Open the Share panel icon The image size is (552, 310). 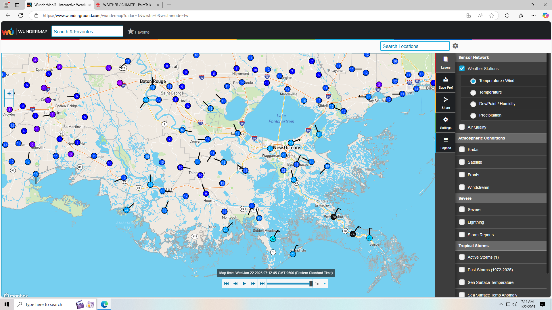(446, 103)
